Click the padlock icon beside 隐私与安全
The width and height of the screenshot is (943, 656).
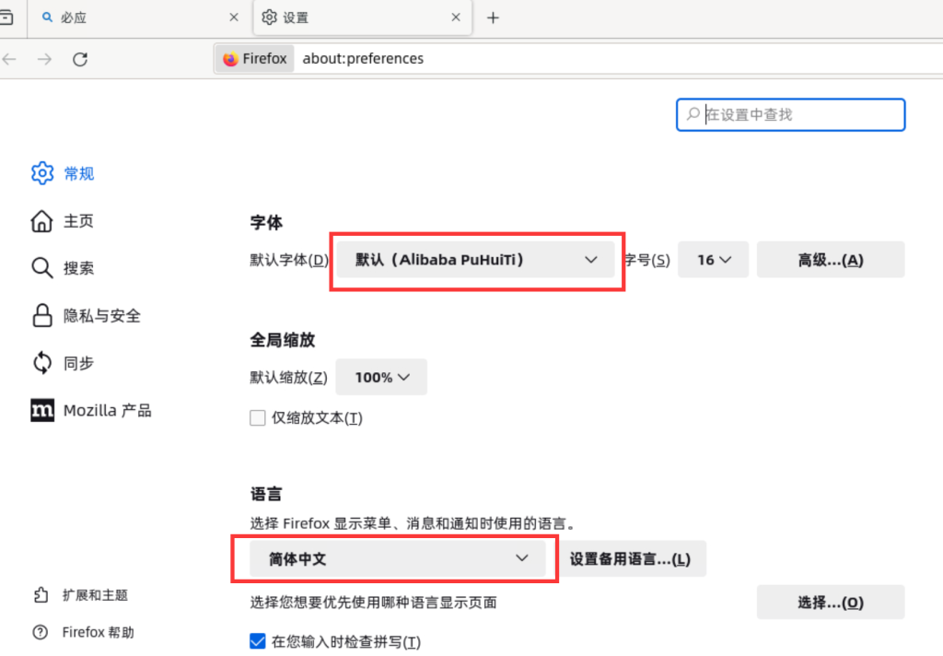pyautogui.click(x=42, y=315)
